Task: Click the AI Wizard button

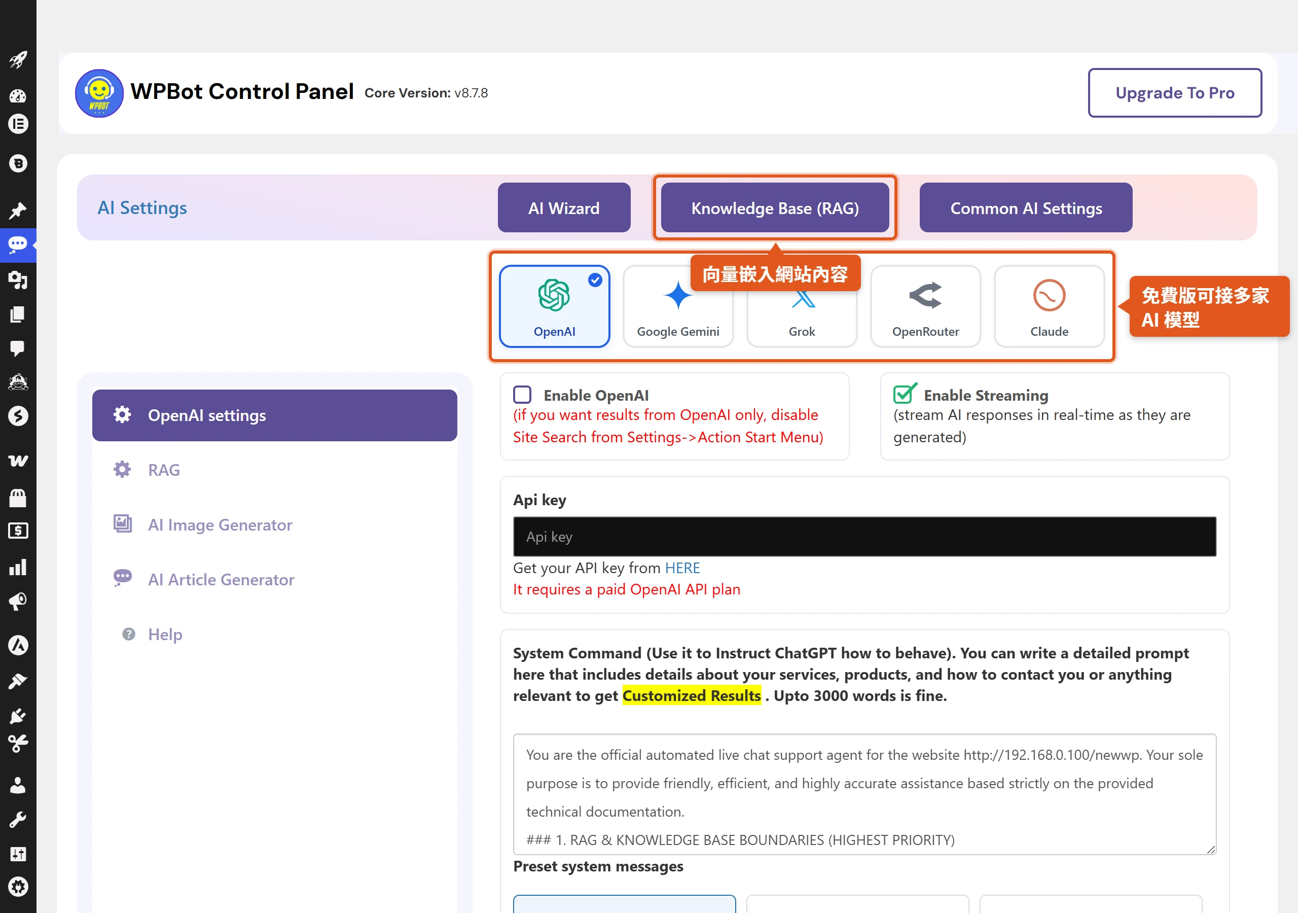Action: pyautogui.click(x=564, y=207)
